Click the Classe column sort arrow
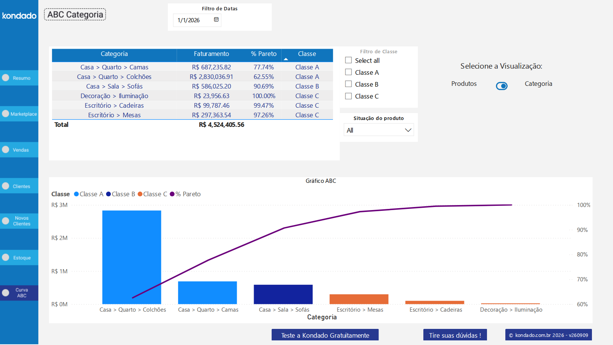This screenshot has height=345, width=613. (x=286, y=59)
